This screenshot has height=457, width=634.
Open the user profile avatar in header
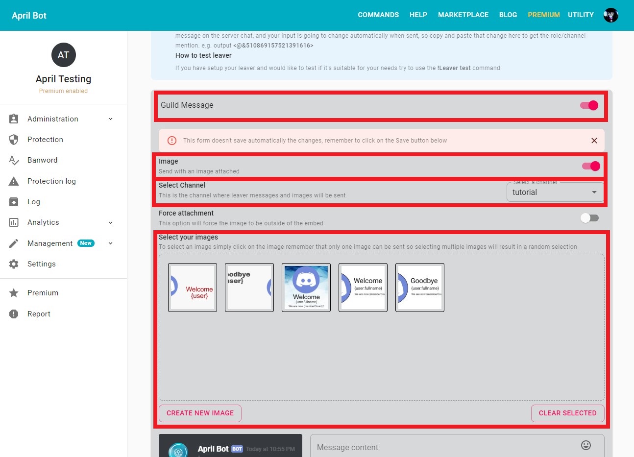[x=611, y=15]
